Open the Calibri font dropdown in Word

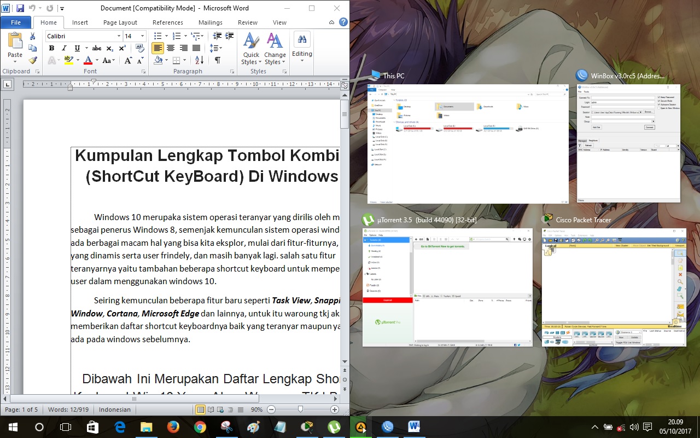point(119,36)
